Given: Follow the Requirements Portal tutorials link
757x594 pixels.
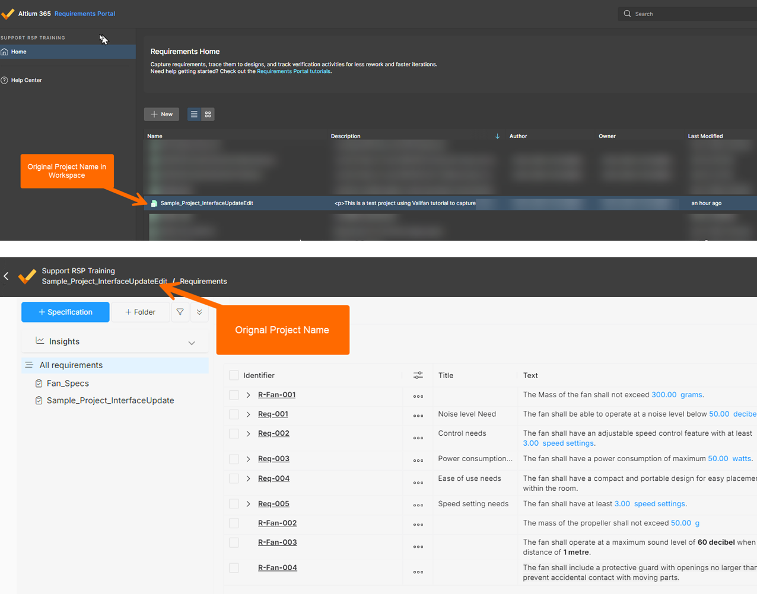Looking at the screenshot, I should tap(294, 71).
